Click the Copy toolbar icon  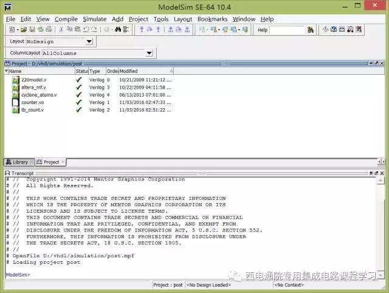70,30
